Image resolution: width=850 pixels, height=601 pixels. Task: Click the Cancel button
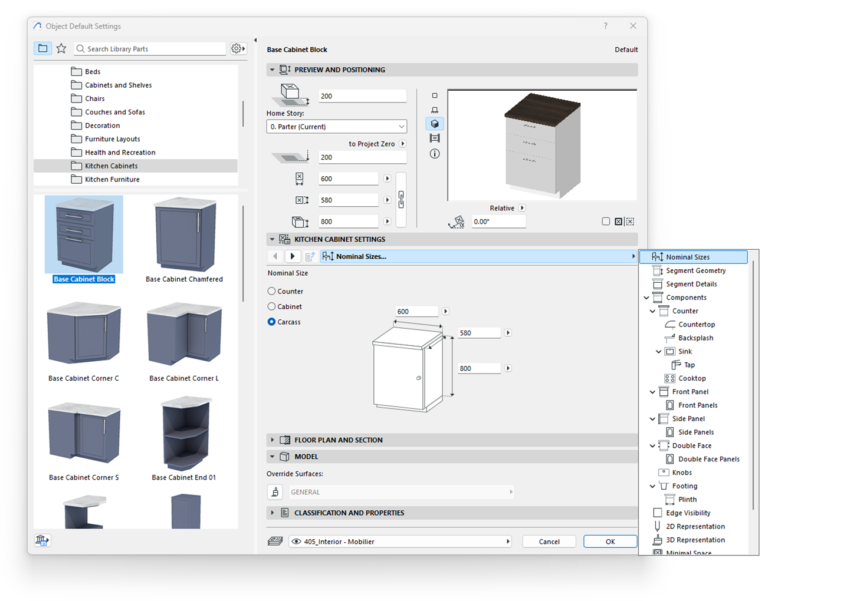pyautogui.click(x=549, y=541)
